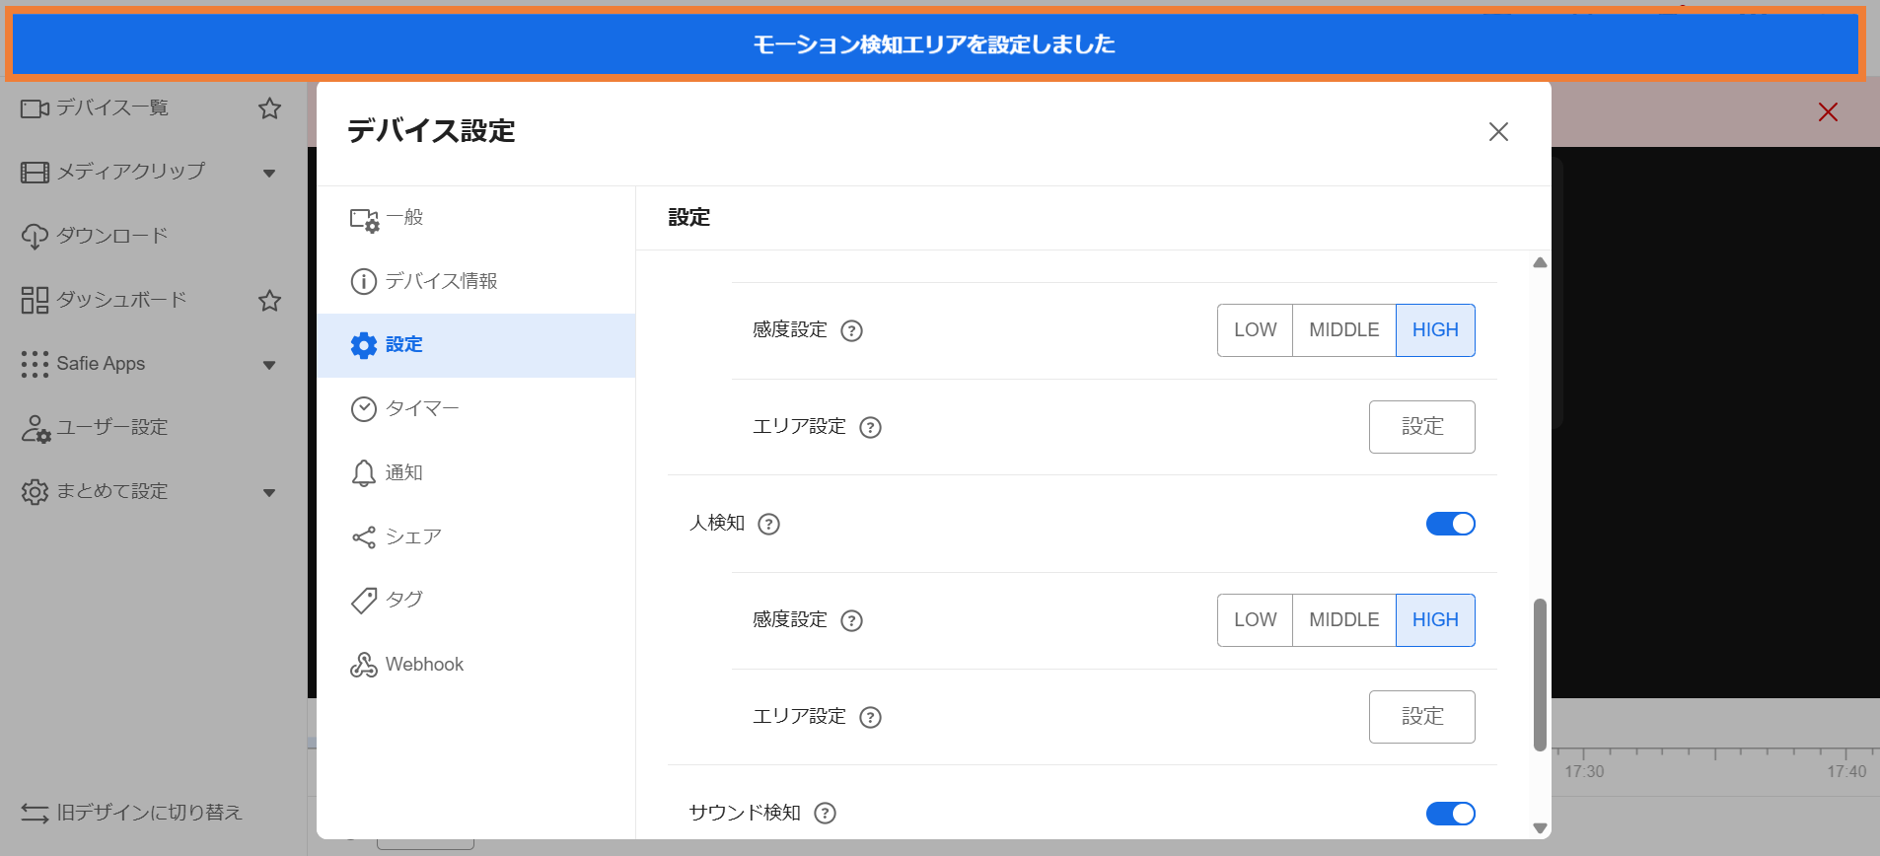Image resolution: width=1880 pixels, height=856 pixels.
Task: Click the デバイス一覧 camera icon
Action: (35, 108)
